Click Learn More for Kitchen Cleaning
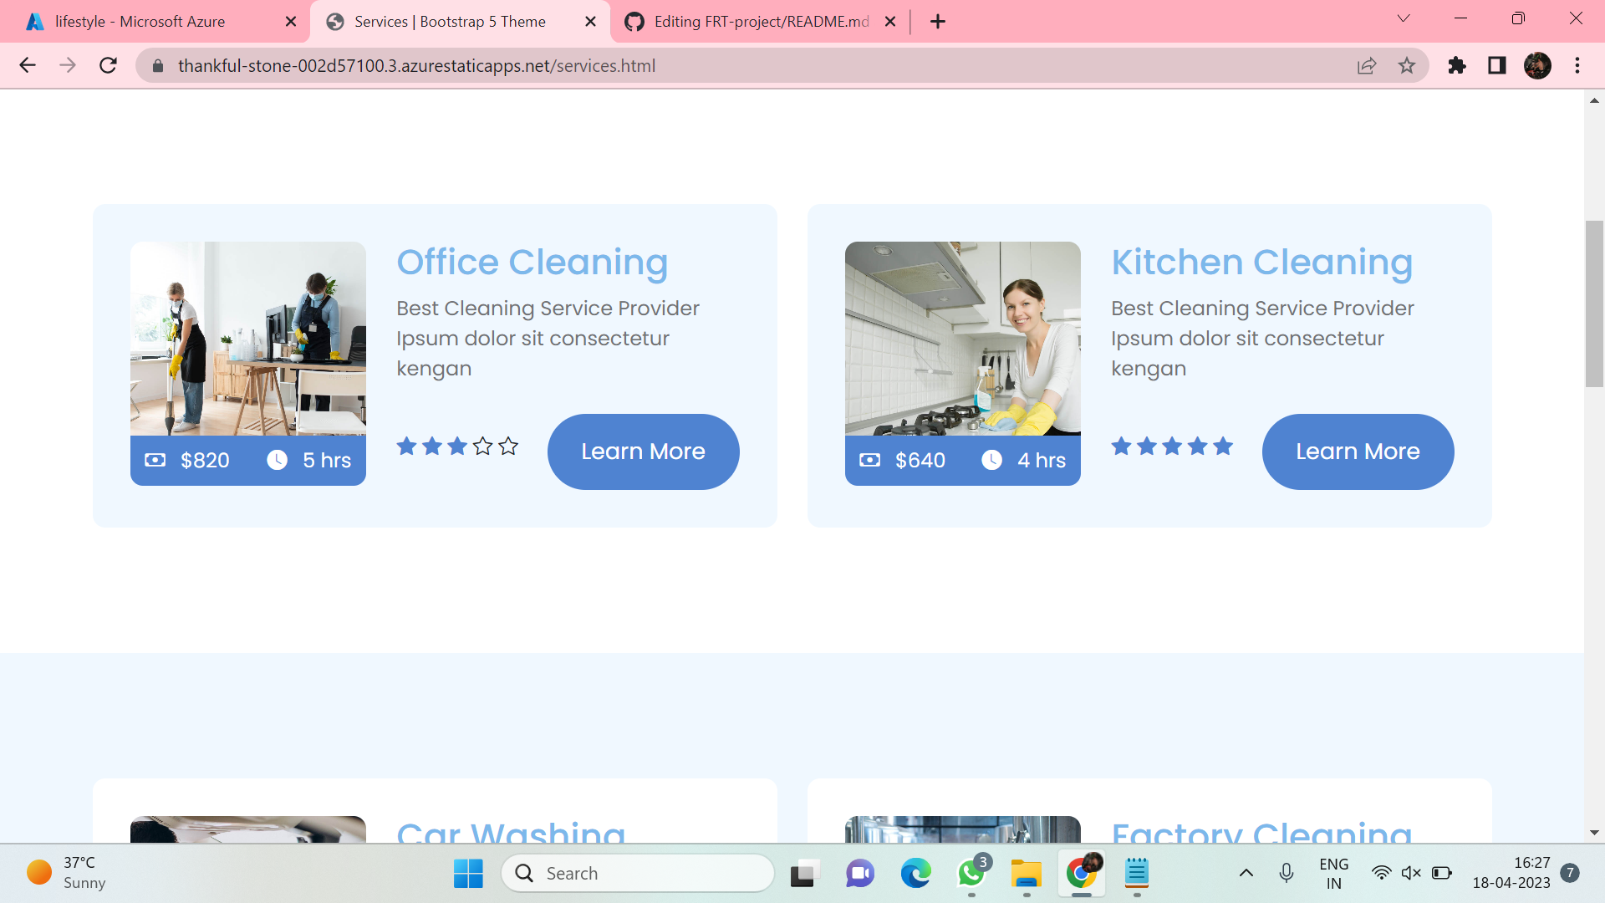The height and width of the screenshot is (903, 1605). [1358, 451]
